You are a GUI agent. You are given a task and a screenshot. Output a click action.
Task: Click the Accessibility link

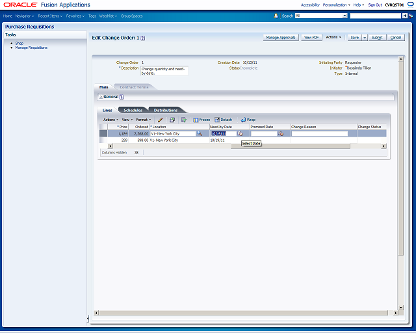click(x=310, y=5)
